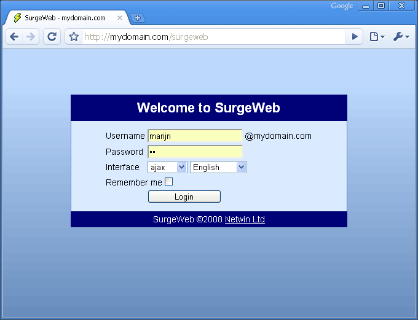Image resolution: width=418 pixels, height=320 pixels.
Task: Focus the Password input field
Action: pyautogui.click(x=195, y=152)
